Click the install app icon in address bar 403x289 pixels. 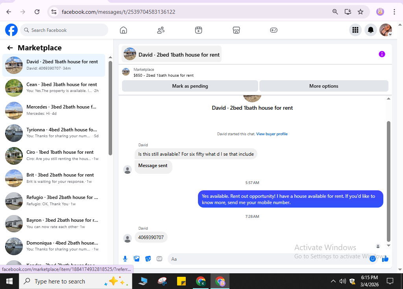[x=348, y=12]
